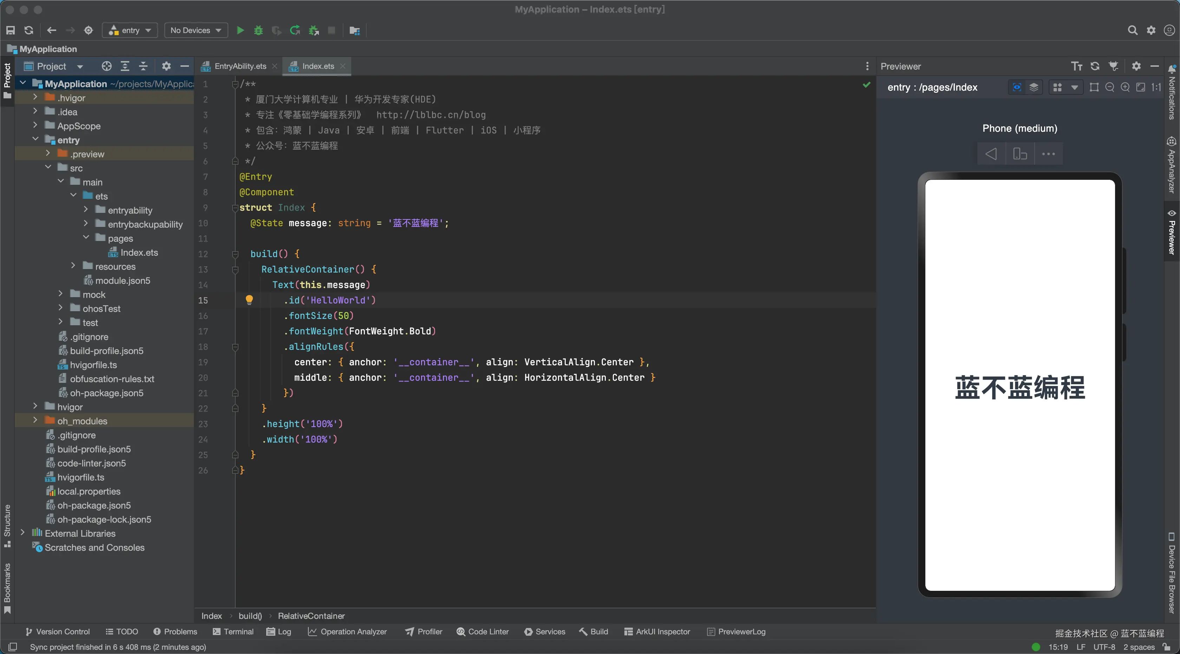
Task: Click the RelativeContainer breadcrumb
Action: [311, 616]
